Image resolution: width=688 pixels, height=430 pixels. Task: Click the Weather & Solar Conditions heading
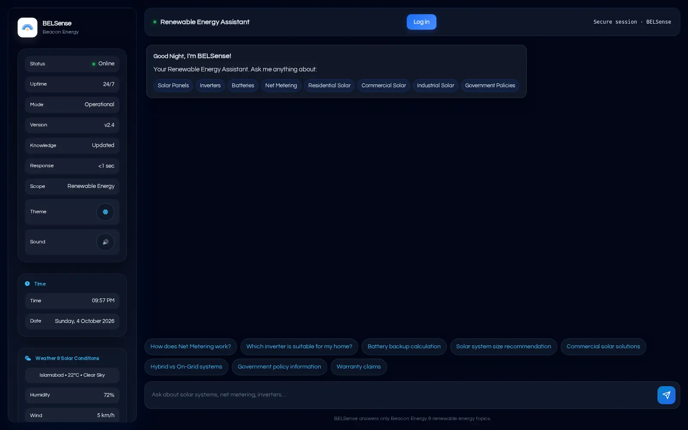click(67, 358)
